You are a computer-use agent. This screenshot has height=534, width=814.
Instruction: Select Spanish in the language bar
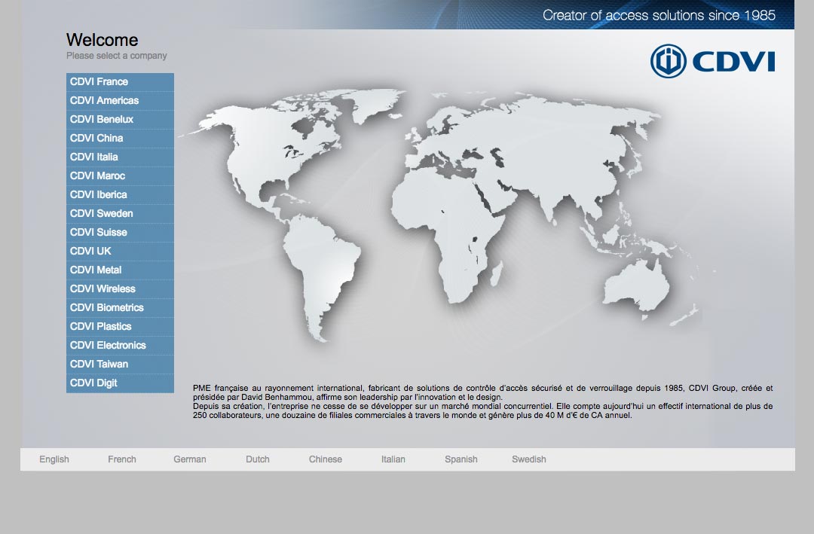tap(461, 459)
